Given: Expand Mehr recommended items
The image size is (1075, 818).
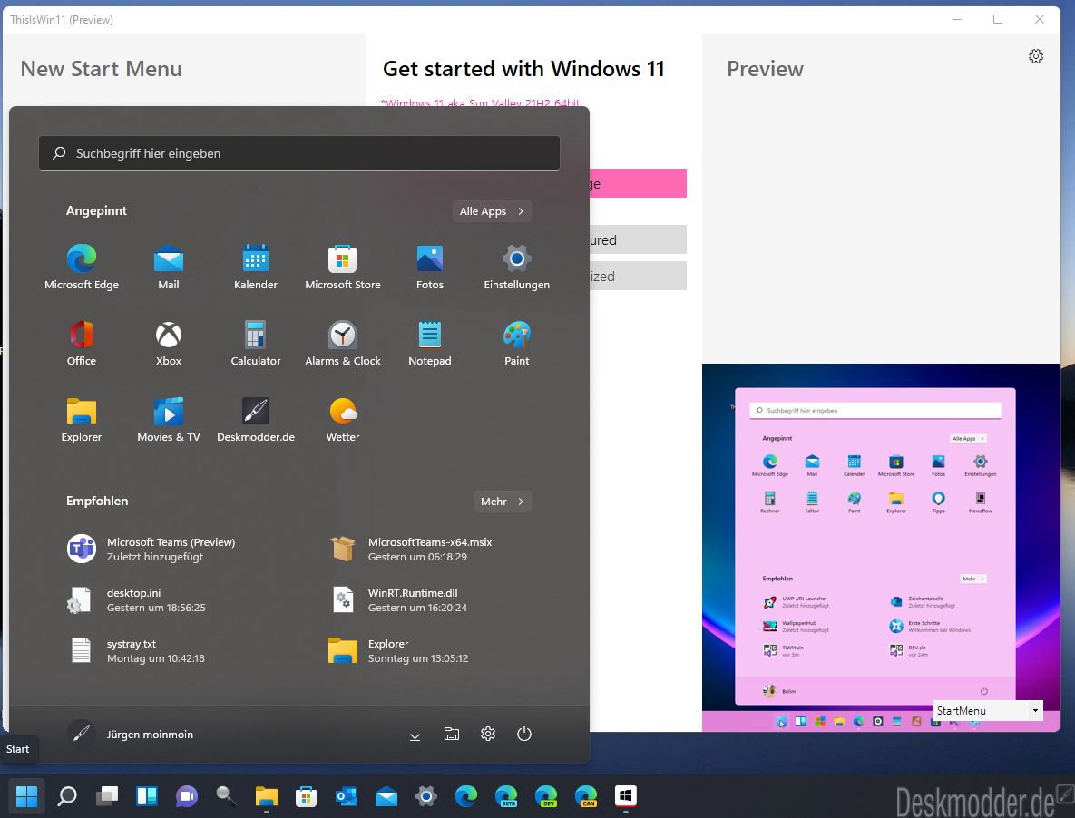Looking at the screenshot, I should tap(503, 502).
